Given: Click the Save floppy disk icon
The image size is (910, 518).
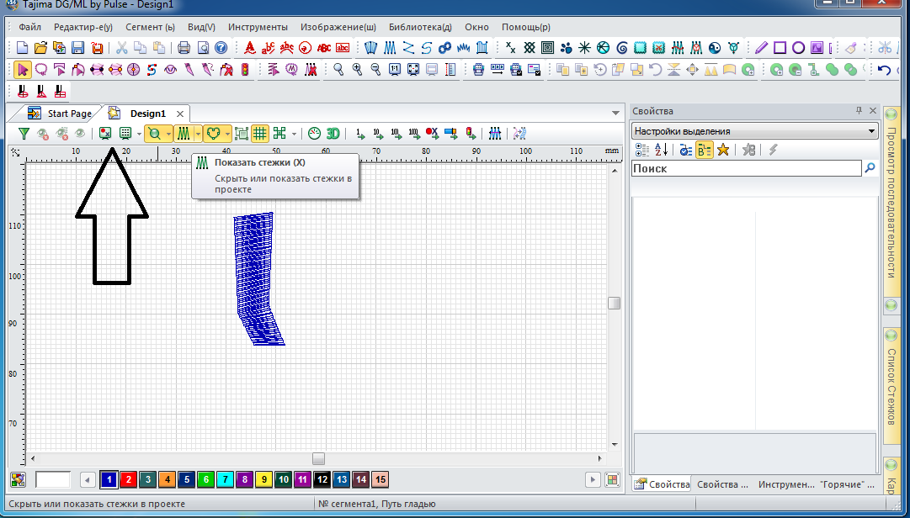Looking at the screenshot, I should (77, 48).
